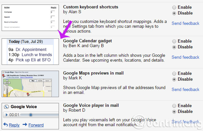Image resolution: width=203 pixels, height=131 pixels.
Task: Click the voicemail playback slider handle
Action: pyautogui.click(x=31, y=115)
